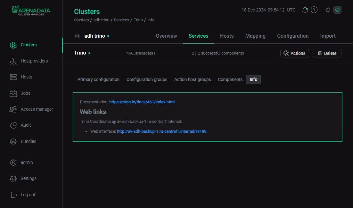Open the Components subtab

point(230,79)
